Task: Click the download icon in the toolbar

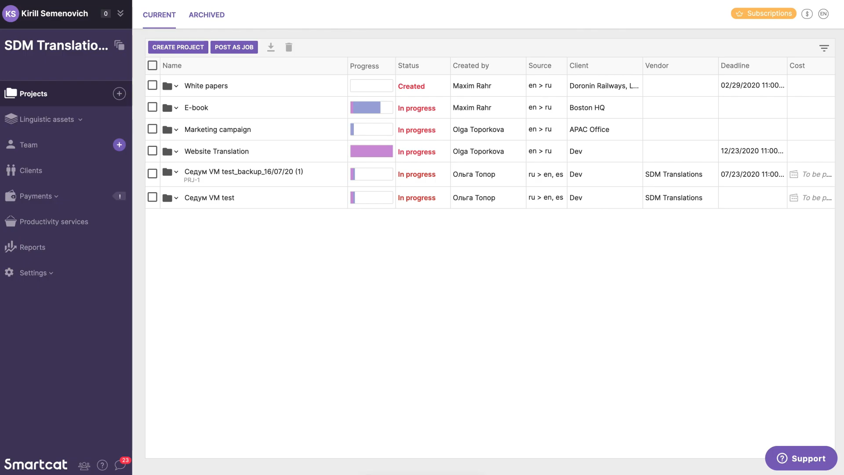Action: tap(271, 47)
